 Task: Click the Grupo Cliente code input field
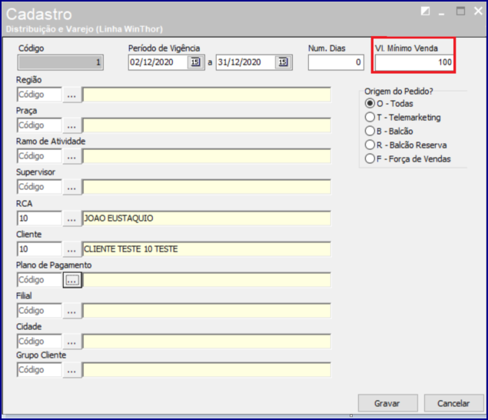pos(39,370)
